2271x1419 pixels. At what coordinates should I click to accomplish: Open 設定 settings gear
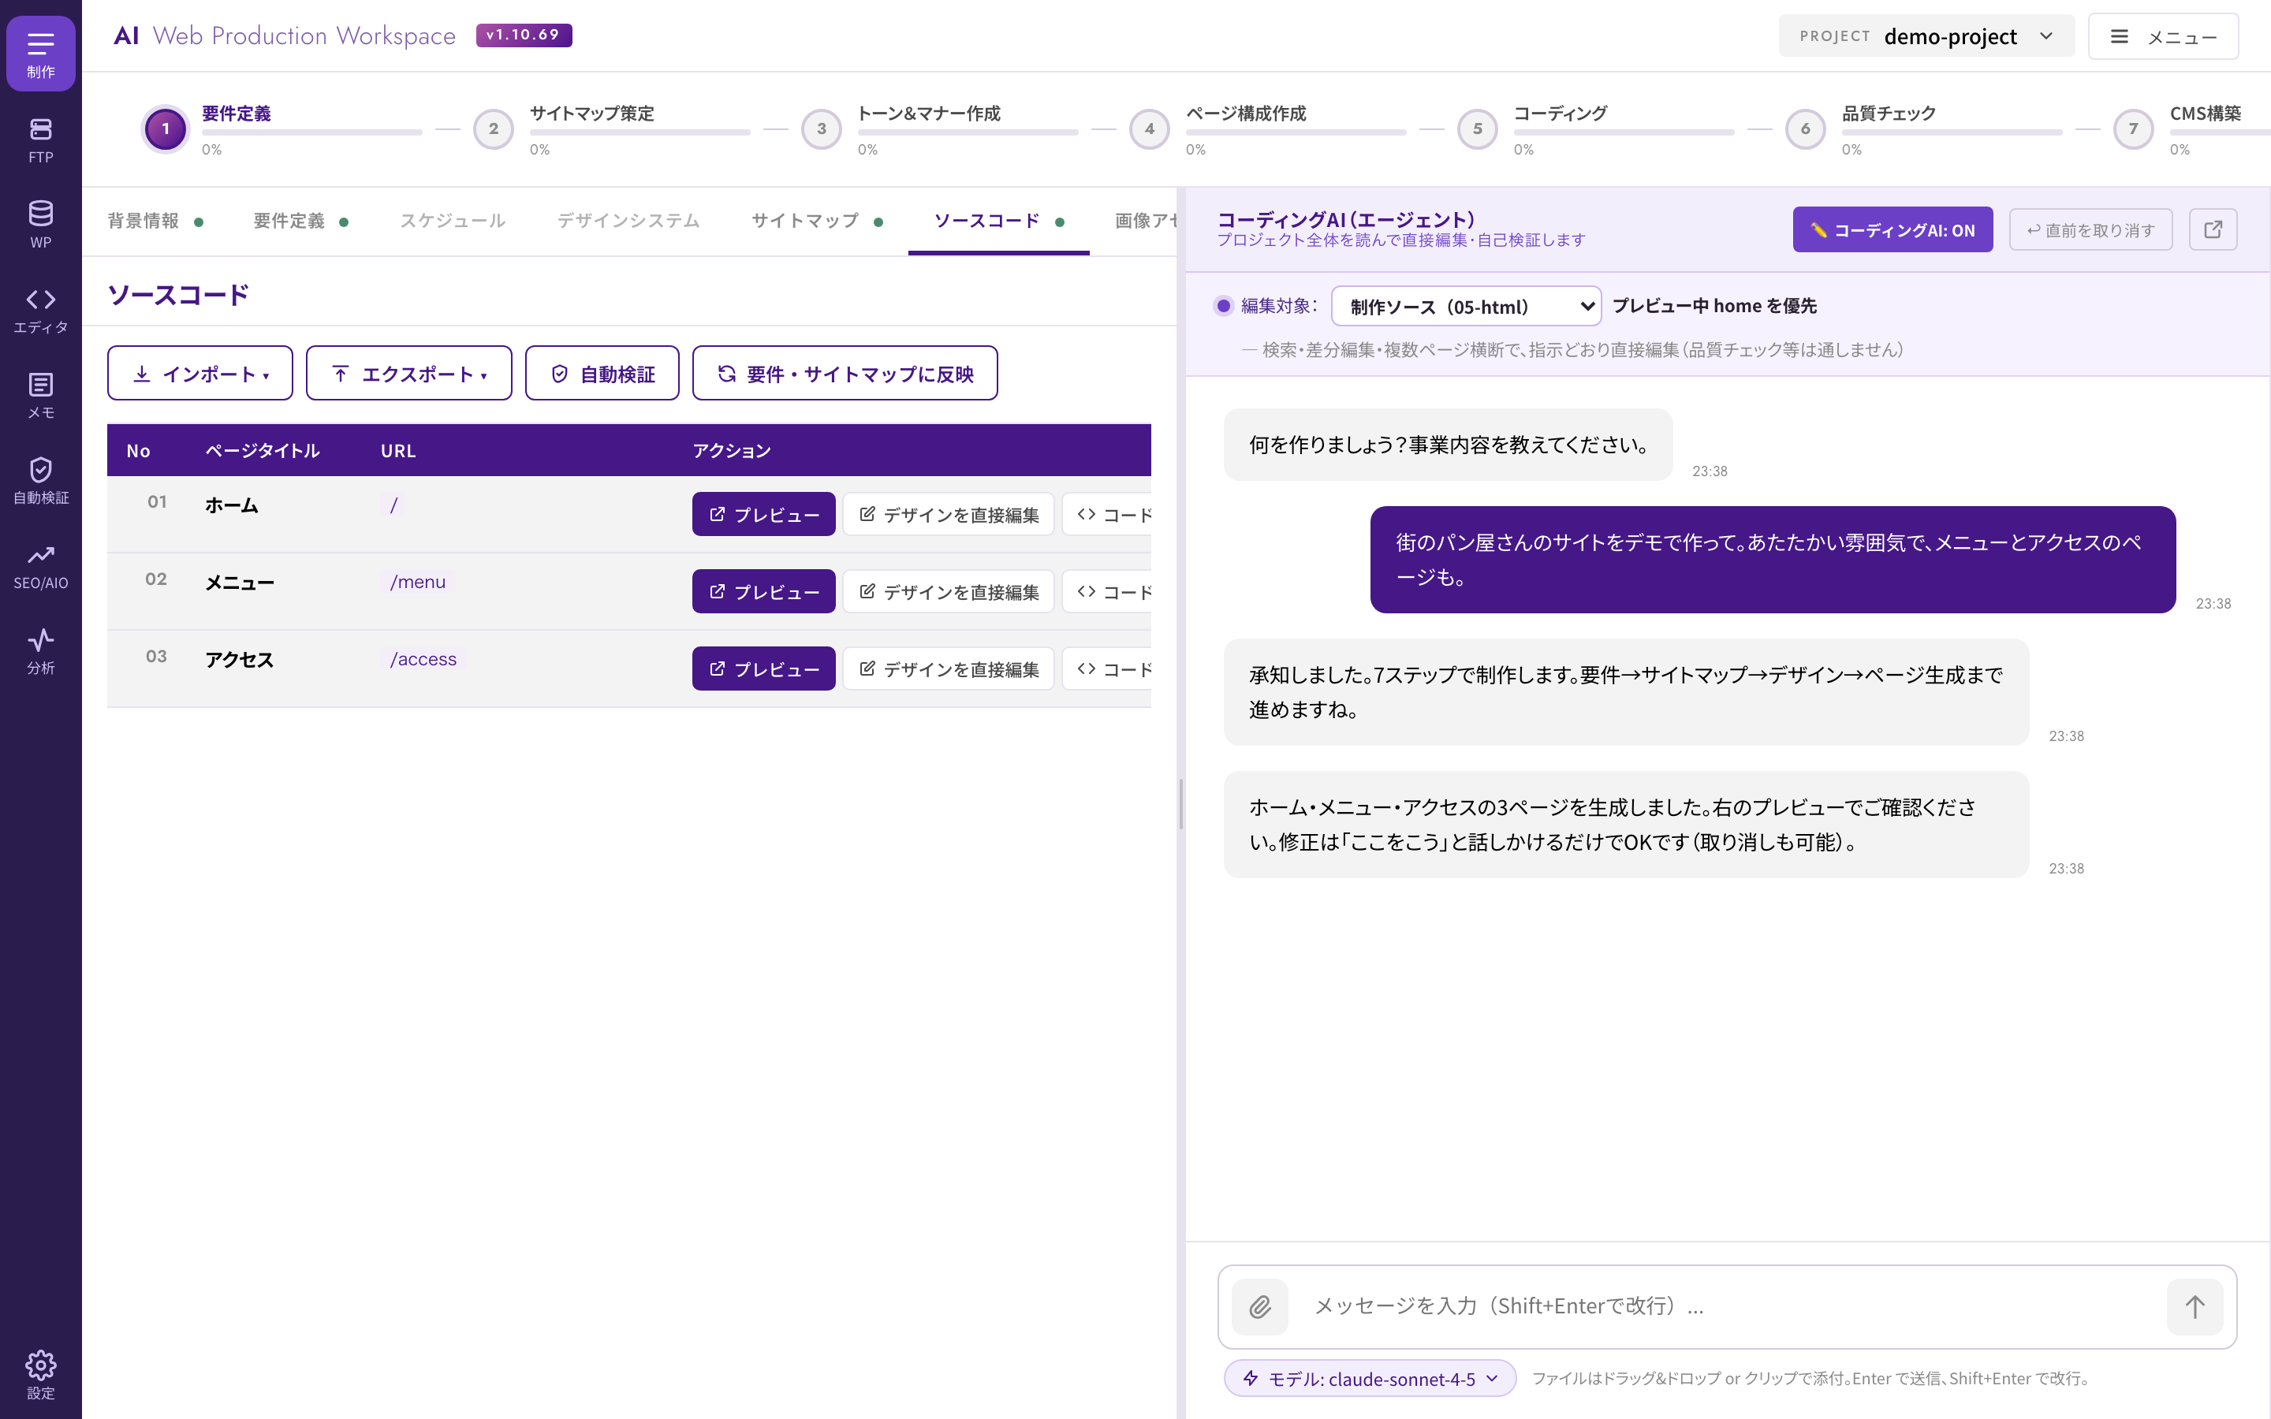[40, 1375]
